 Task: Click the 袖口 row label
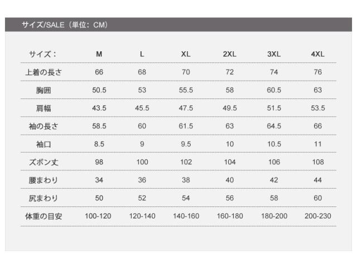pyautogui.click(x=43, y=144)
